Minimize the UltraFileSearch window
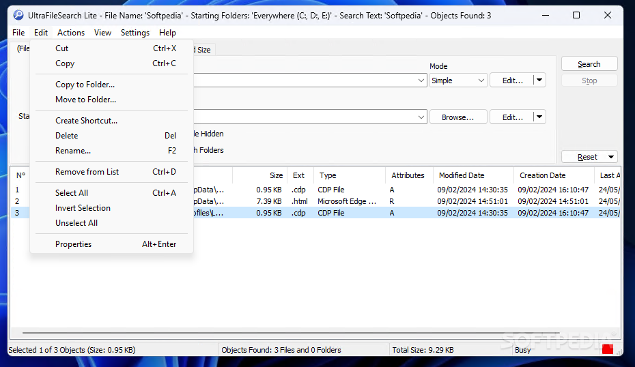 click(546, 16)
